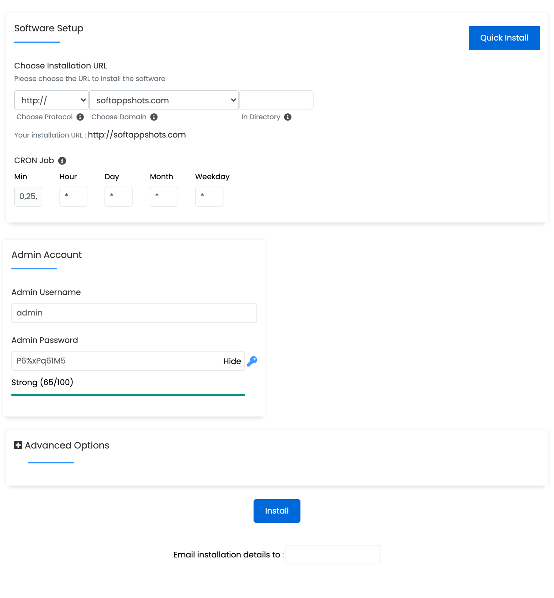Click the Admin Username field containing admin
554x598 pixels.
[x=134, y=313]
